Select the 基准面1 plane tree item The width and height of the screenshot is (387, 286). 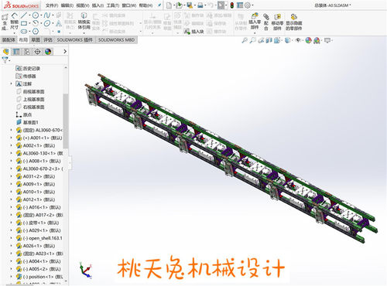tap(28, 122)
